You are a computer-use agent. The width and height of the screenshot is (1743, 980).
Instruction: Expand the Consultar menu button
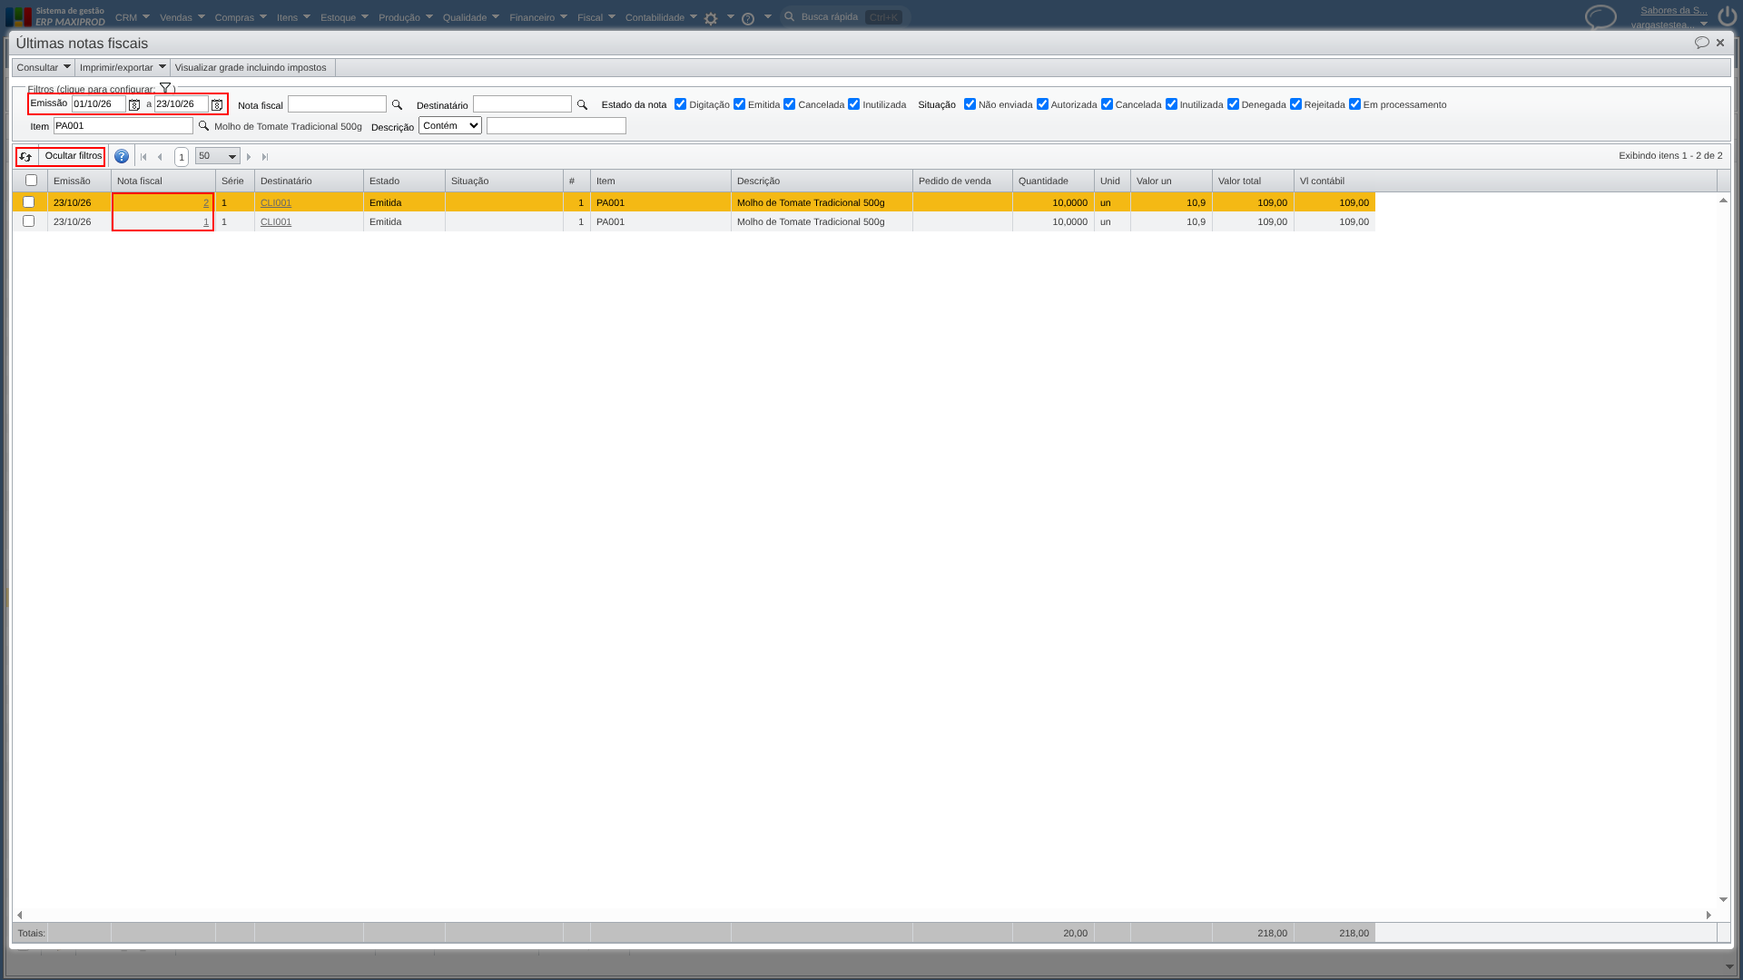pos(44,67)
